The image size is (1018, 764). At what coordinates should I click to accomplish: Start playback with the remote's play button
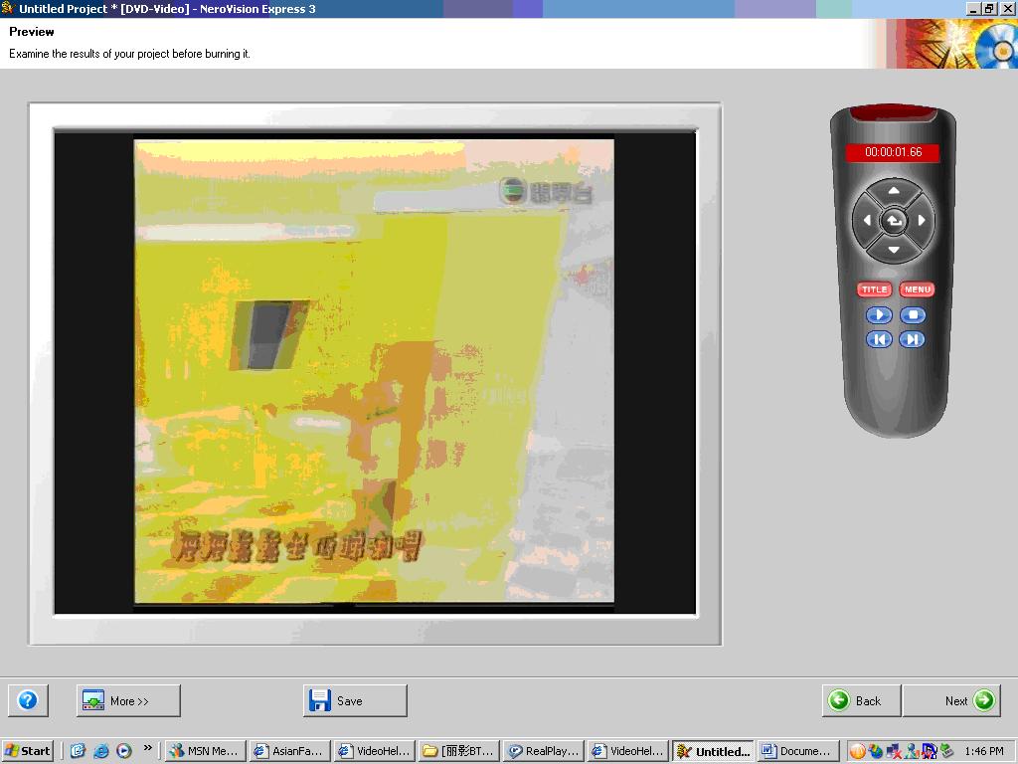point(879,315)
